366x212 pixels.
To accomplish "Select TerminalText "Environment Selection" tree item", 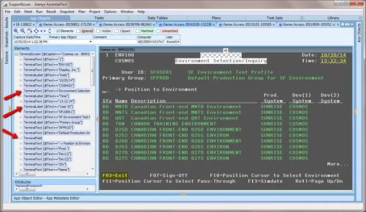I will pos(57,91).
